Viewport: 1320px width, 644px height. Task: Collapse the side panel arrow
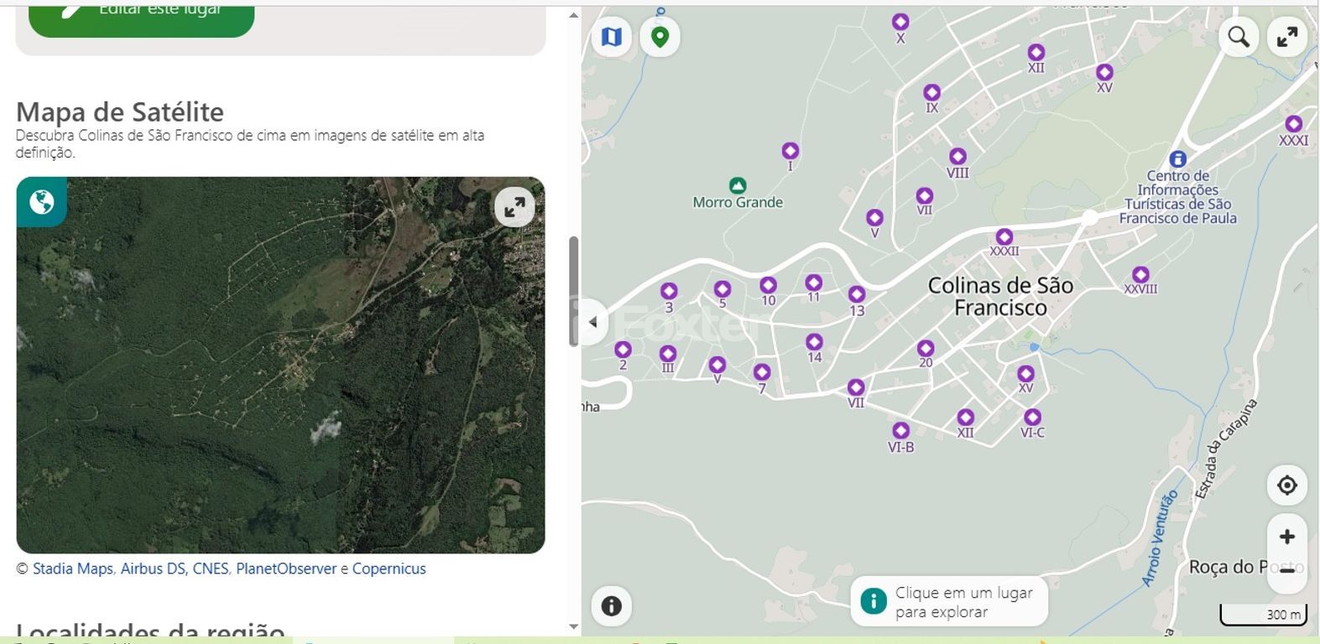[593, 322]
